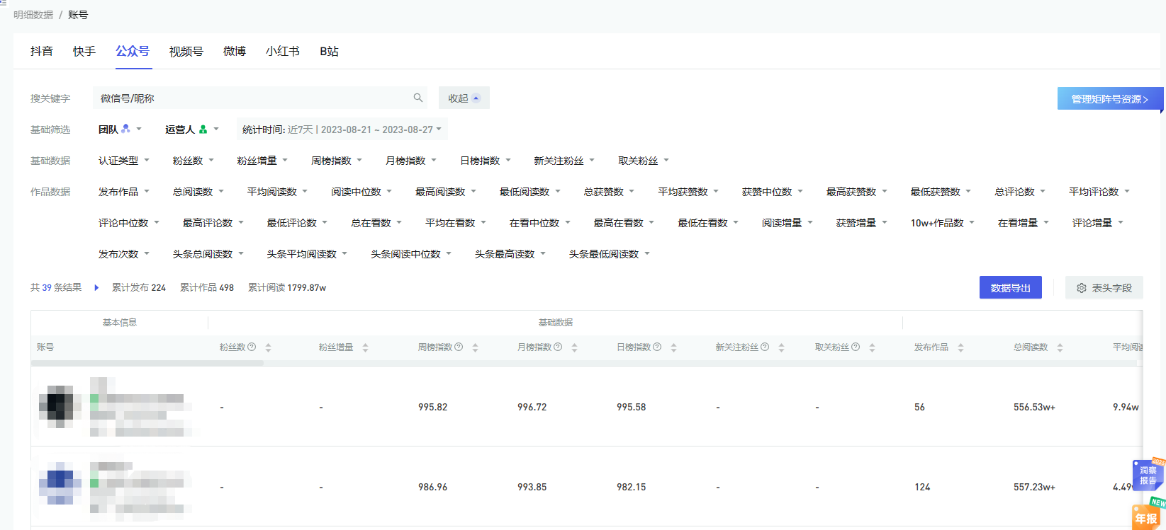Screen dimensions: 1166x530
Task: Expand the 总阅读数 filter dropdown
Action: pyautogui.click(x=198, y=191)
